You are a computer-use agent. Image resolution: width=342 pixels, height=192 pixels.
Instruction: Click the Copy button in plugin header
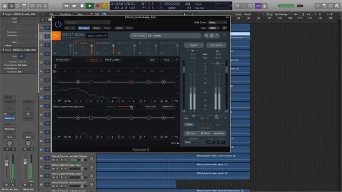(x=97, y=28)
